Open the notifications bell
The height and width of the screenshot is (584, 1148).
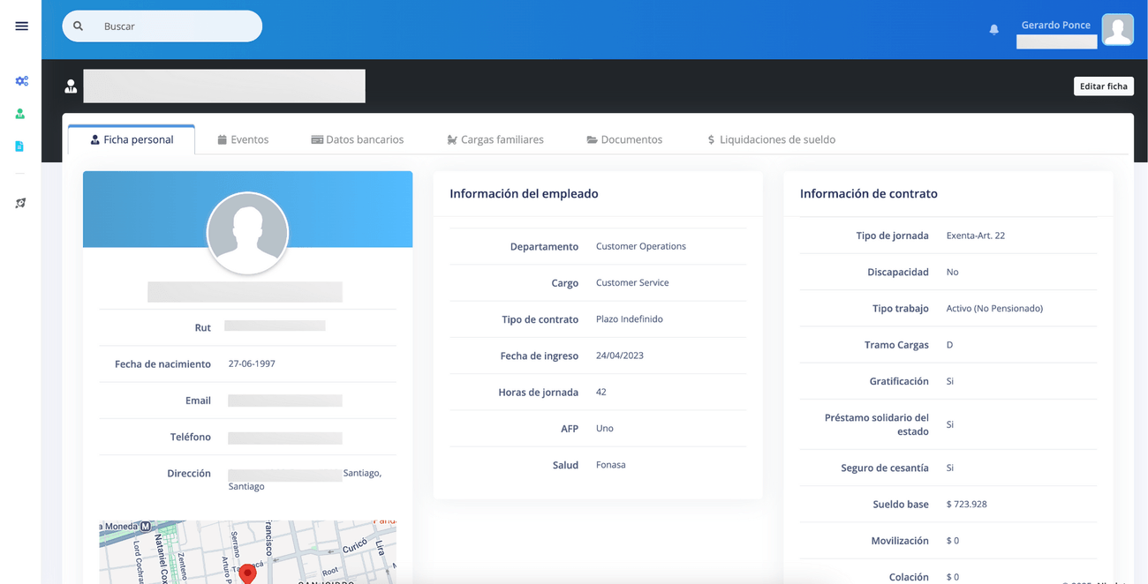[x=993, y=29]
